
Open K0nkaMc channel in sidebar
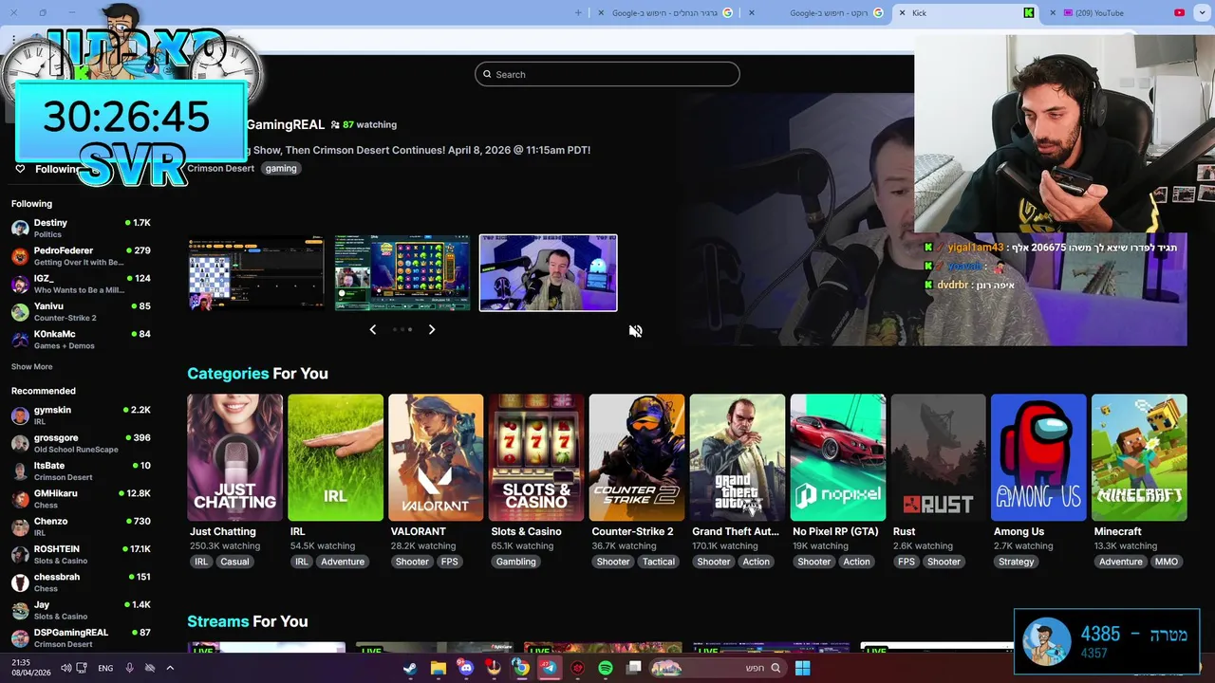81,340
